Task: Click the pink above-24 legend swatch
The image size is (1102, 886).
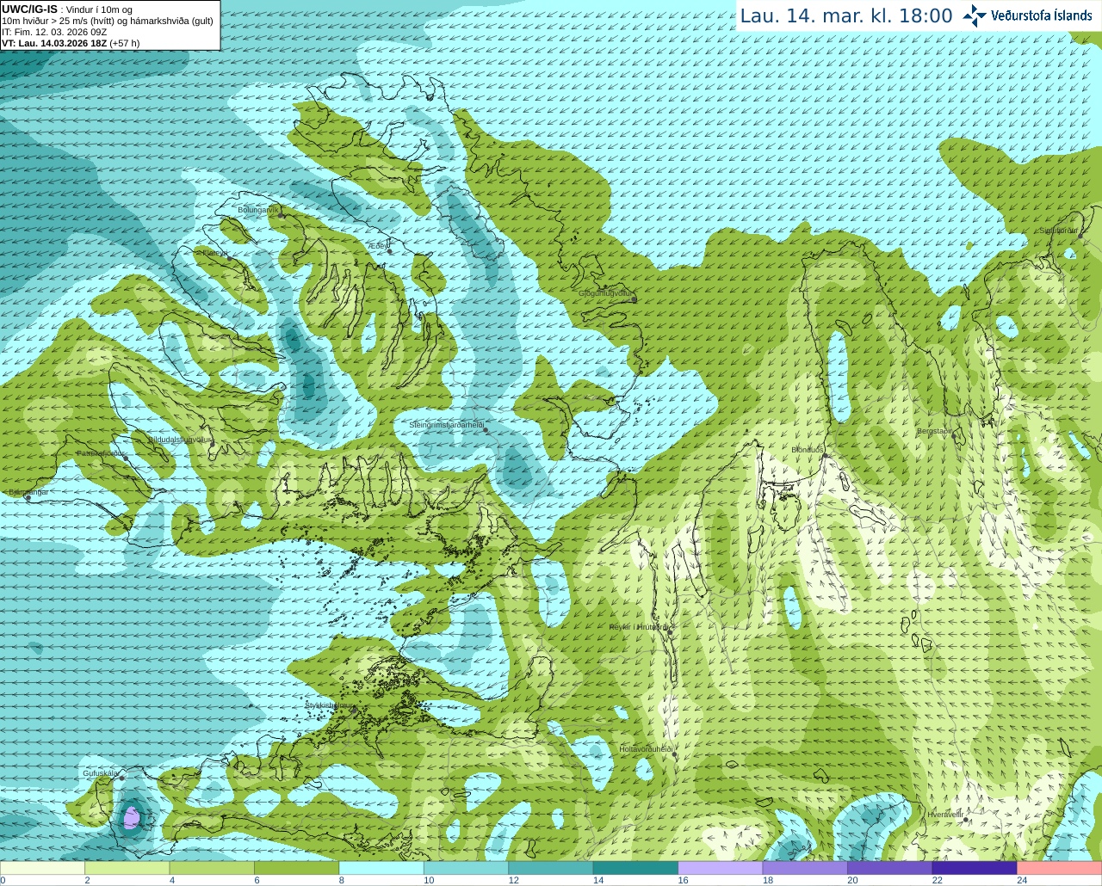Action: pyautogui.click(x=1059, y=868)
